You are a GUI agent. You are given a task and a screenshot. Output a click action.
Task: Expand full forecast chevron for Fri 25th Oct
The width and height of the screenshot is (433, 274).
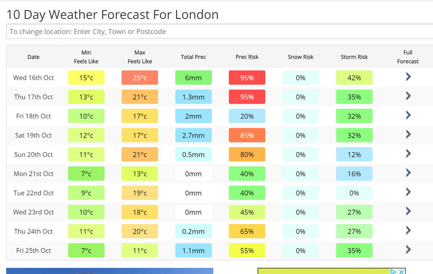(x=408, y=250)
